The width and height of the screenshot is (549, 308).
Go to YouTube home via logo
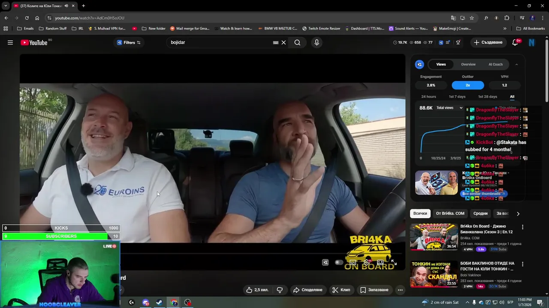(34, 42)
